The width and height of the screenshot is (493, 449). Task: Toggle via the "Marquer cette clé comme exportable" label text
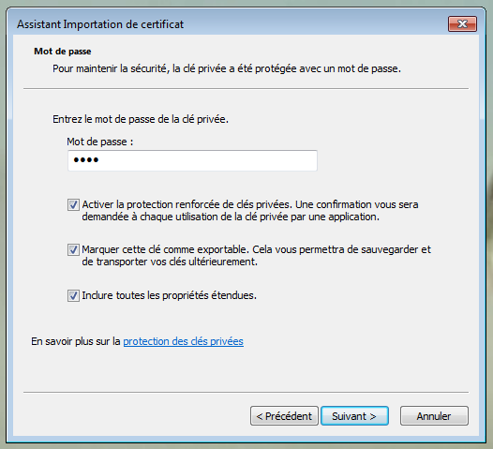point(256,249)
